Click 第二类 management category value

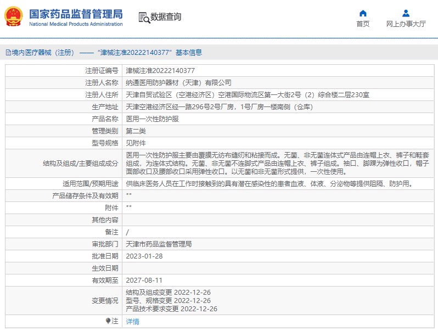coord(136,131)
